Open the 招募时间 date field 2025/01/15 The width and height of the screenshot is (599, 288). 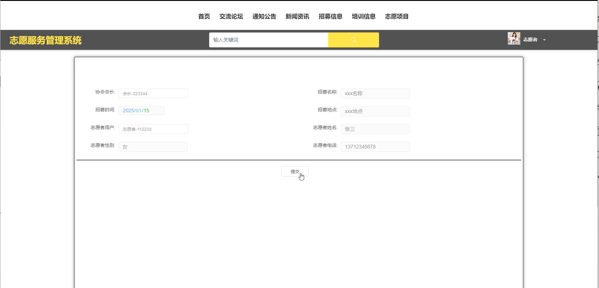[142, 111]
